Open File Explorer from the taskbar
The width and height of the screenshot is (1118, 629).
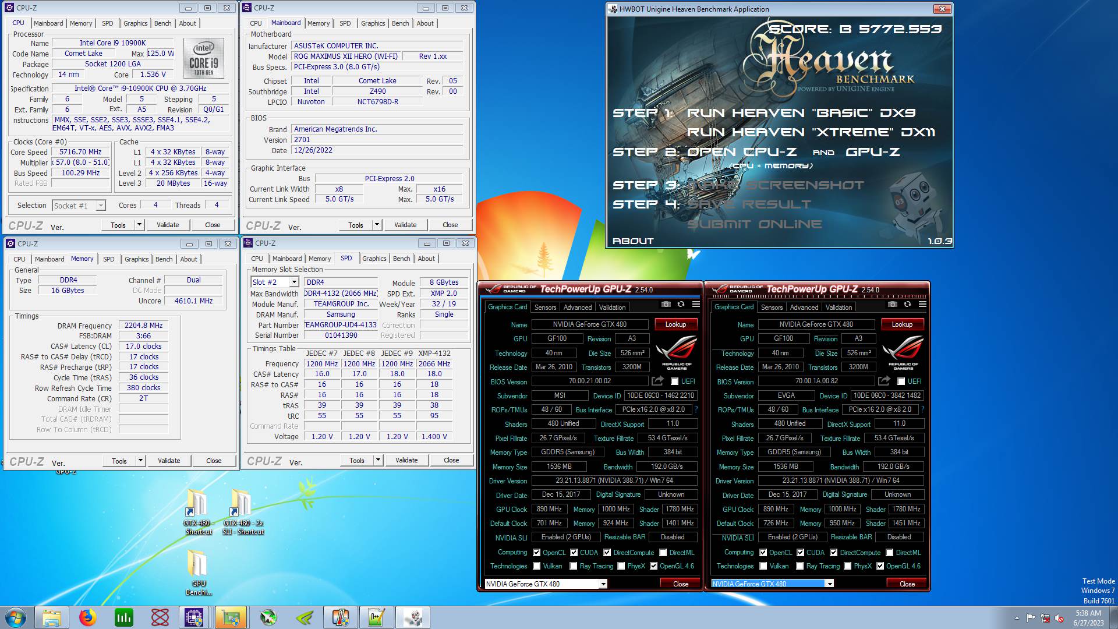point(51,617)
